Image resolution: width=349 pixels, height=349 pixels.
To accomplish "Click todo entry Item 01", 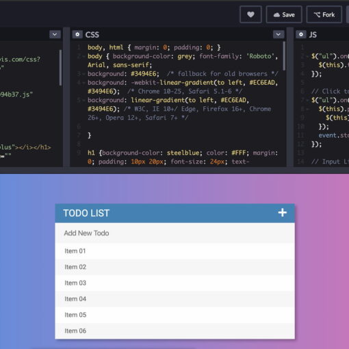I will click(x=174, y=251).
